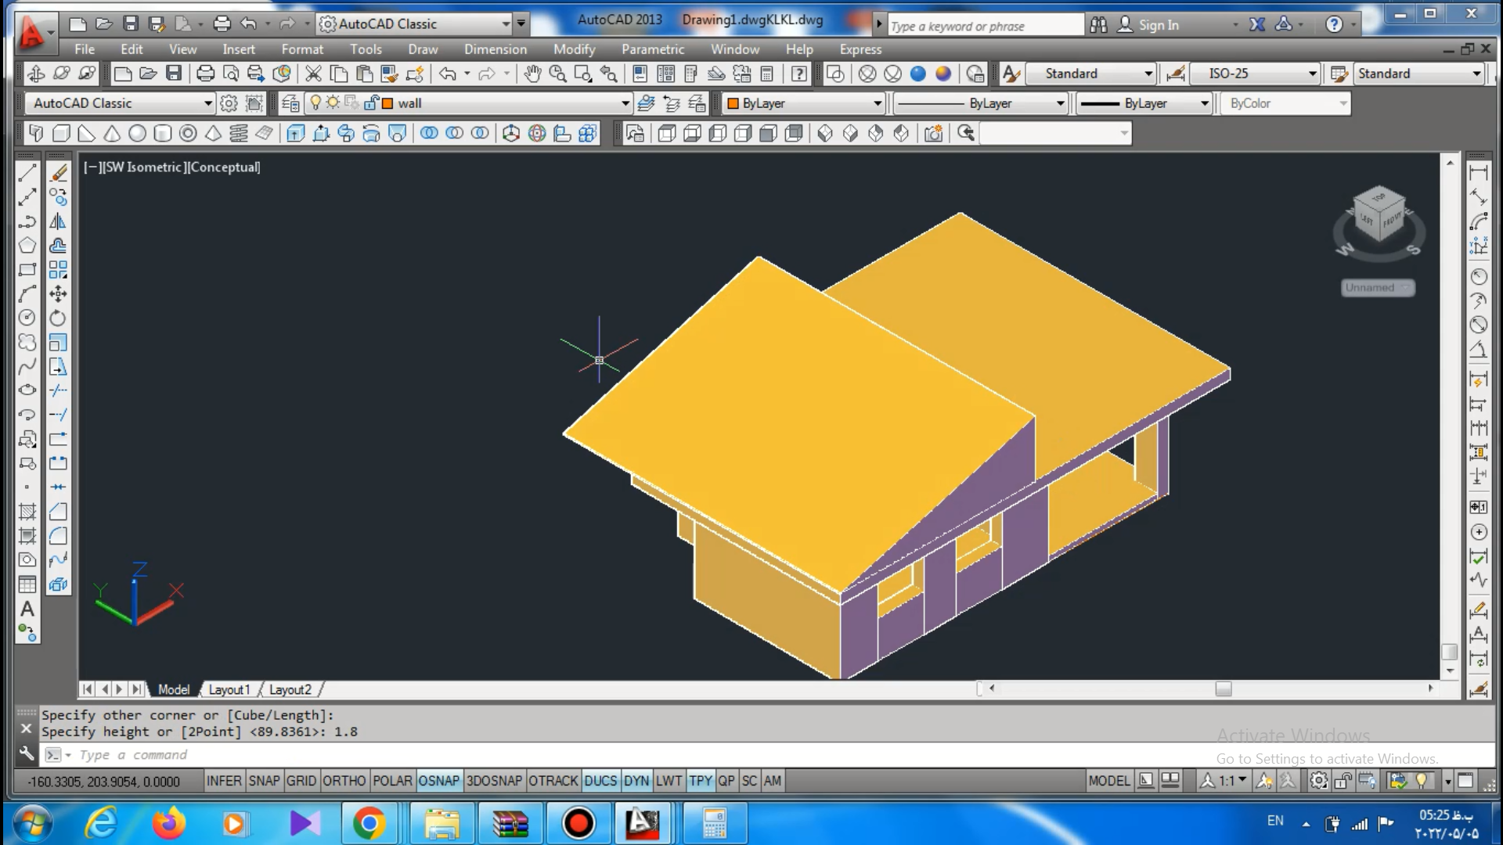Switch to the Layout1 tab

[229, 689]
